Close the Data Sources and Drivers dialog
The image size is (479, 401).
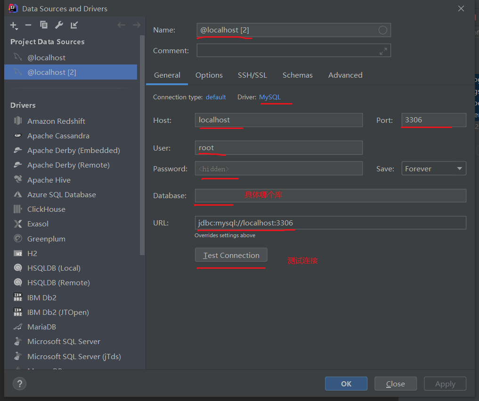click(x=461, y=8)
